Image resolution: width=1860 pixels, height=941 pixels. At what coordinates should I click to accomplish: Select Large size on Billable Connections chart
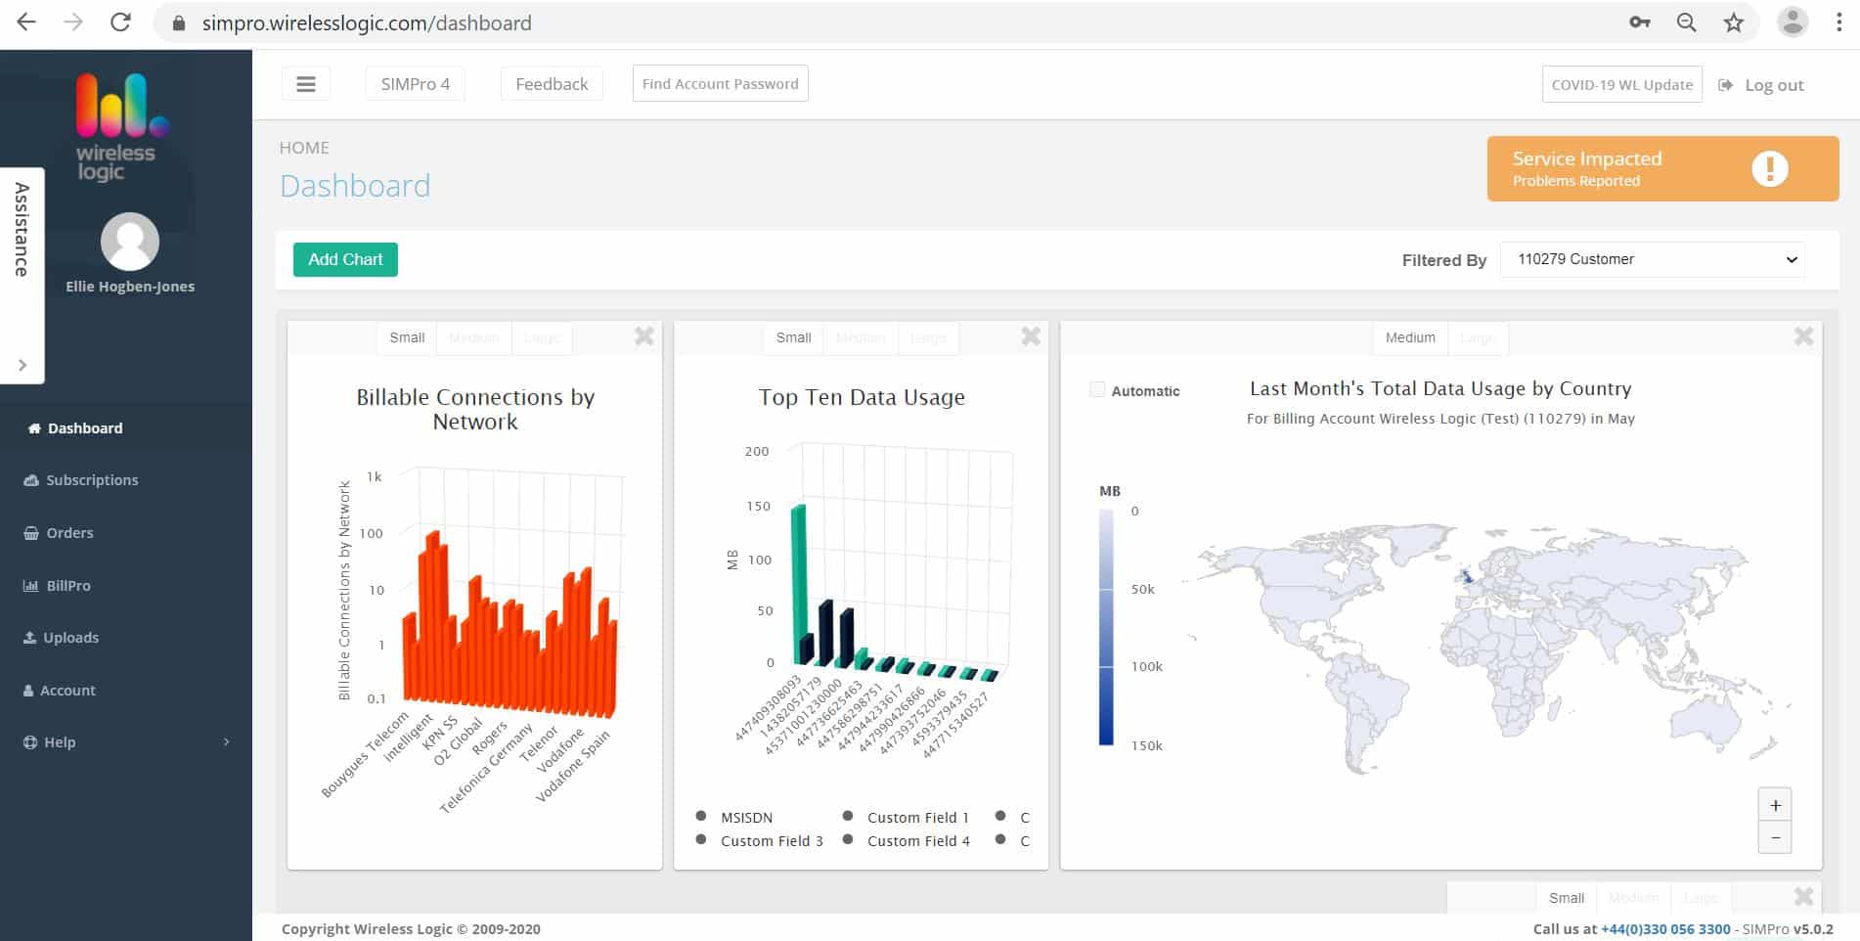coord(542,337)
